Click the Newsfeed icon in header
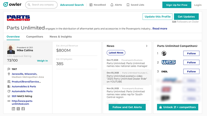207x116 pixels. point(91,5)
